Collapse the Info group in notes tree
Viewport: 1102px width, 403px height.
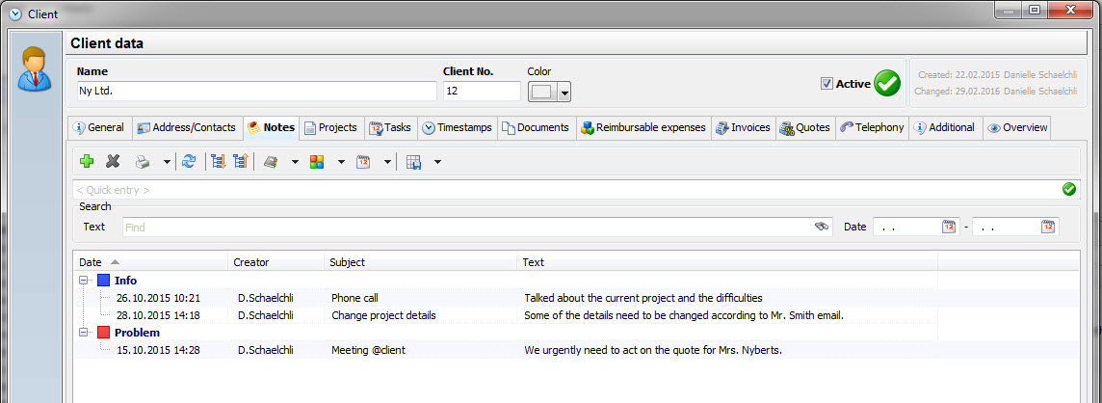click(84, 281)
